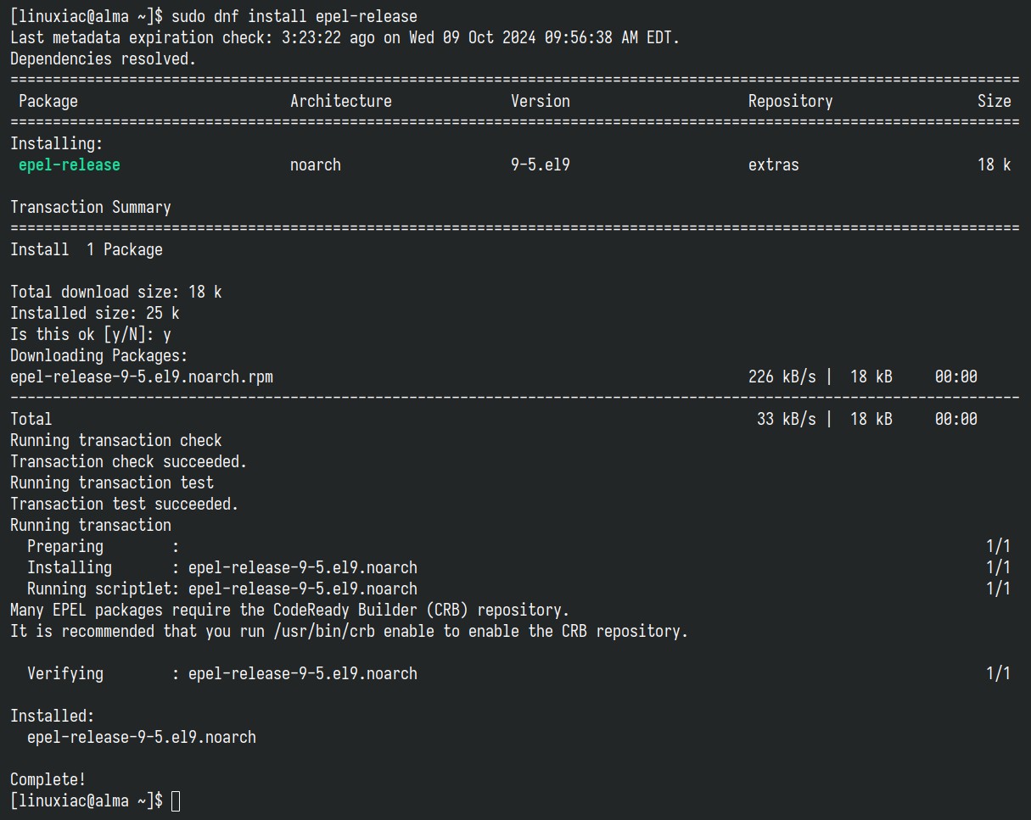This screenshot has width=1031, height=820.
Task: Click the 'Is this ok [y/N]: y' line
Action: (x=91, y=334)
